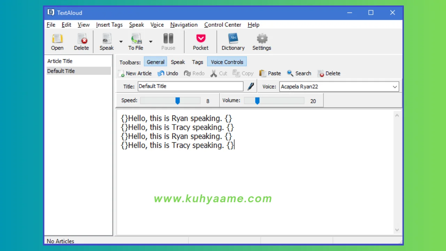Open the Dictionary toolbar icon
446x251 pixels.
click(x=233, y=42)
